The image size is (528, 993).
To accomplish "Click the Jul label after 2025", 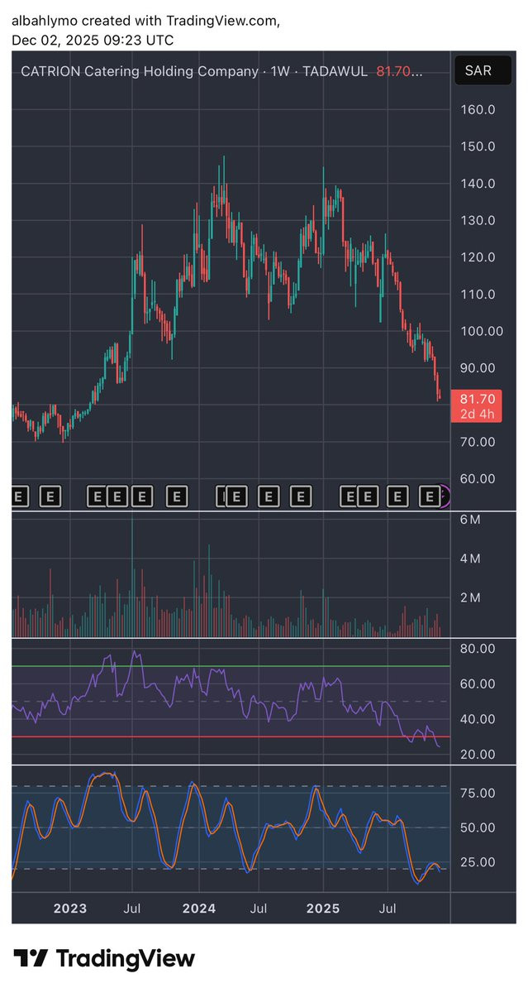I will [x=387, y=909].
